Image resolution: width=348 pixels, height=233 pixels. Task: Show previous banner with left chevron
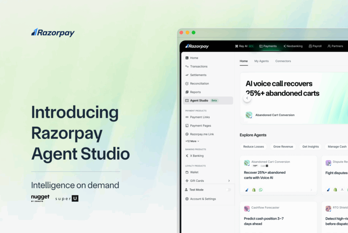point(247,98)
